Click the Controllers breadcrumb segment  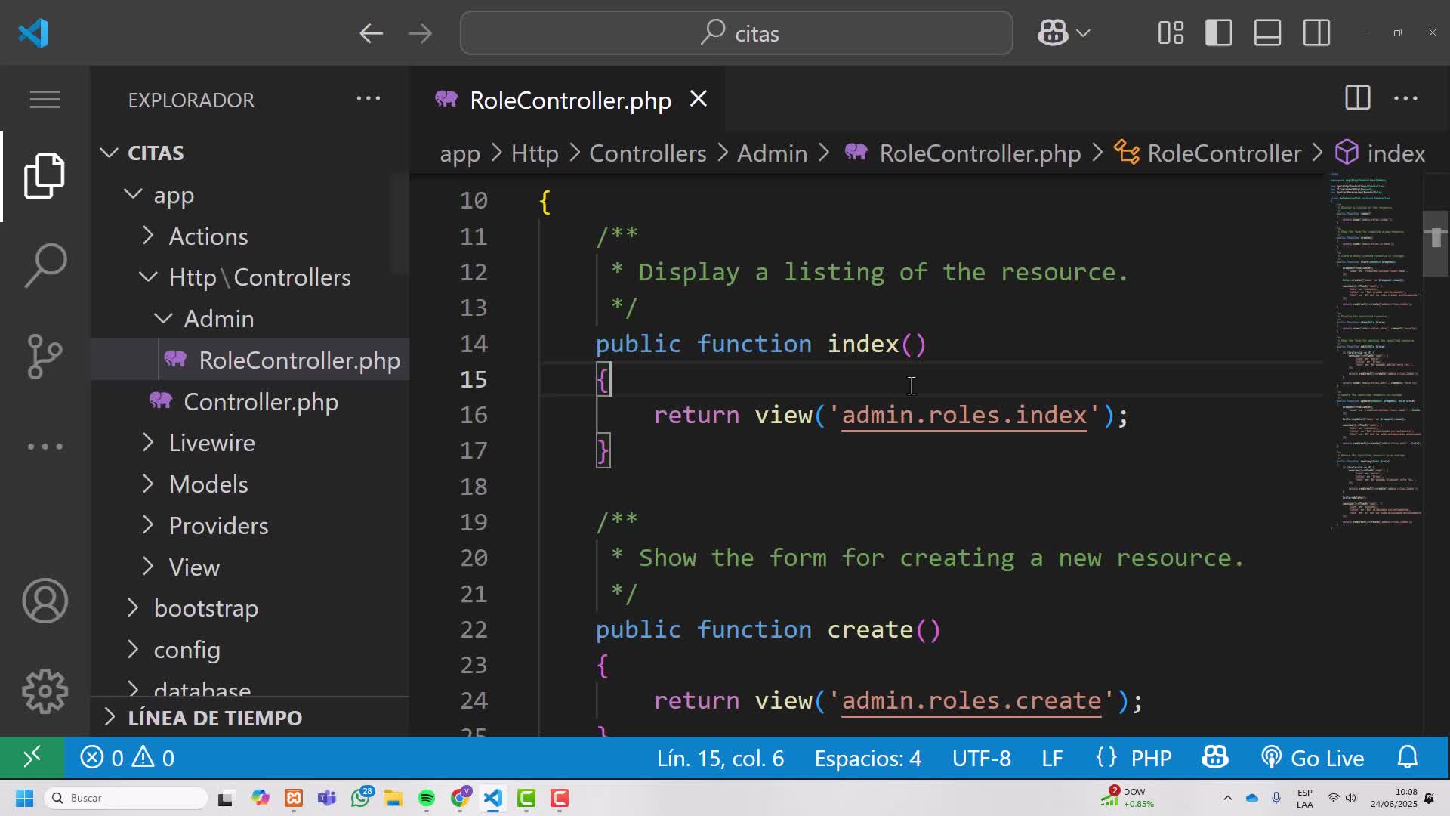click(x=647, y=153)
